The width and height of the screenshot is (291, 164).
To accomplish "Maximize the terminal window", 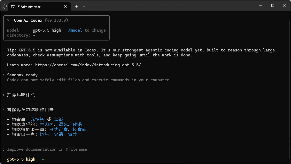I will pos(273,5).
